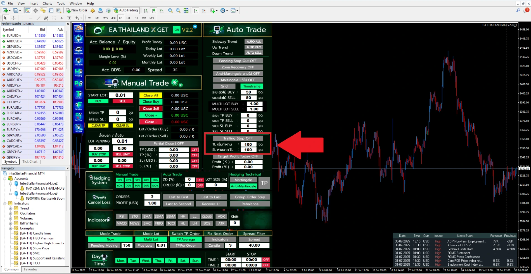Click the Zoom In magnifier icon

pos(170,11)
